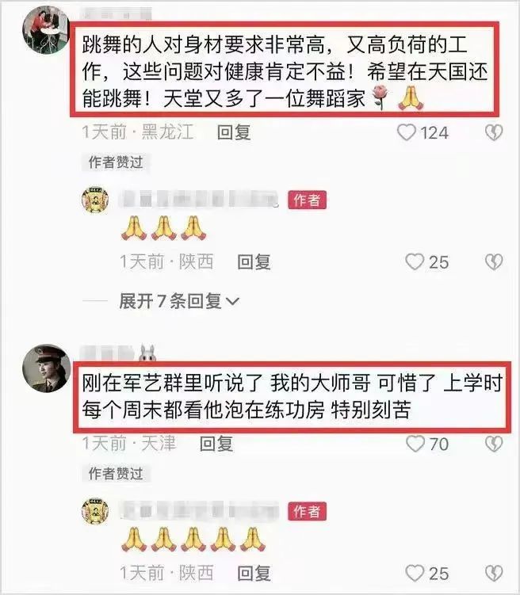Viewport: 520px width, 595px height.
Task: Tap broken heart on the Tianjin comment
Action: point(494,444)
